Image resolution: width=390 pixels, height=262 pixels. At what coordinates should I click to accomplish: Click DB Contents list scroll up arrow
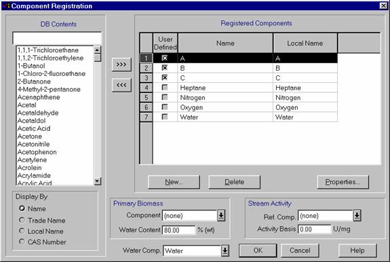click(98, 50)
